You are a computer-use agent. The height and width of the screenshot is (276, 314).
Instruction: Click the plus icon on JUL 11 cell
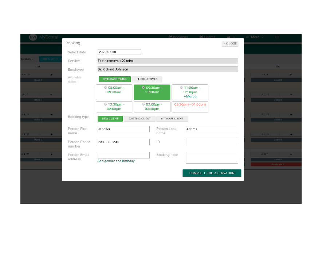tap(290, 95)
